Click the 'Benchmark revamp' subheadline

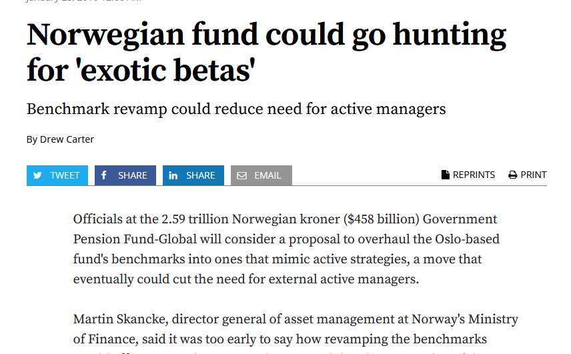click(x=235, y=109)
